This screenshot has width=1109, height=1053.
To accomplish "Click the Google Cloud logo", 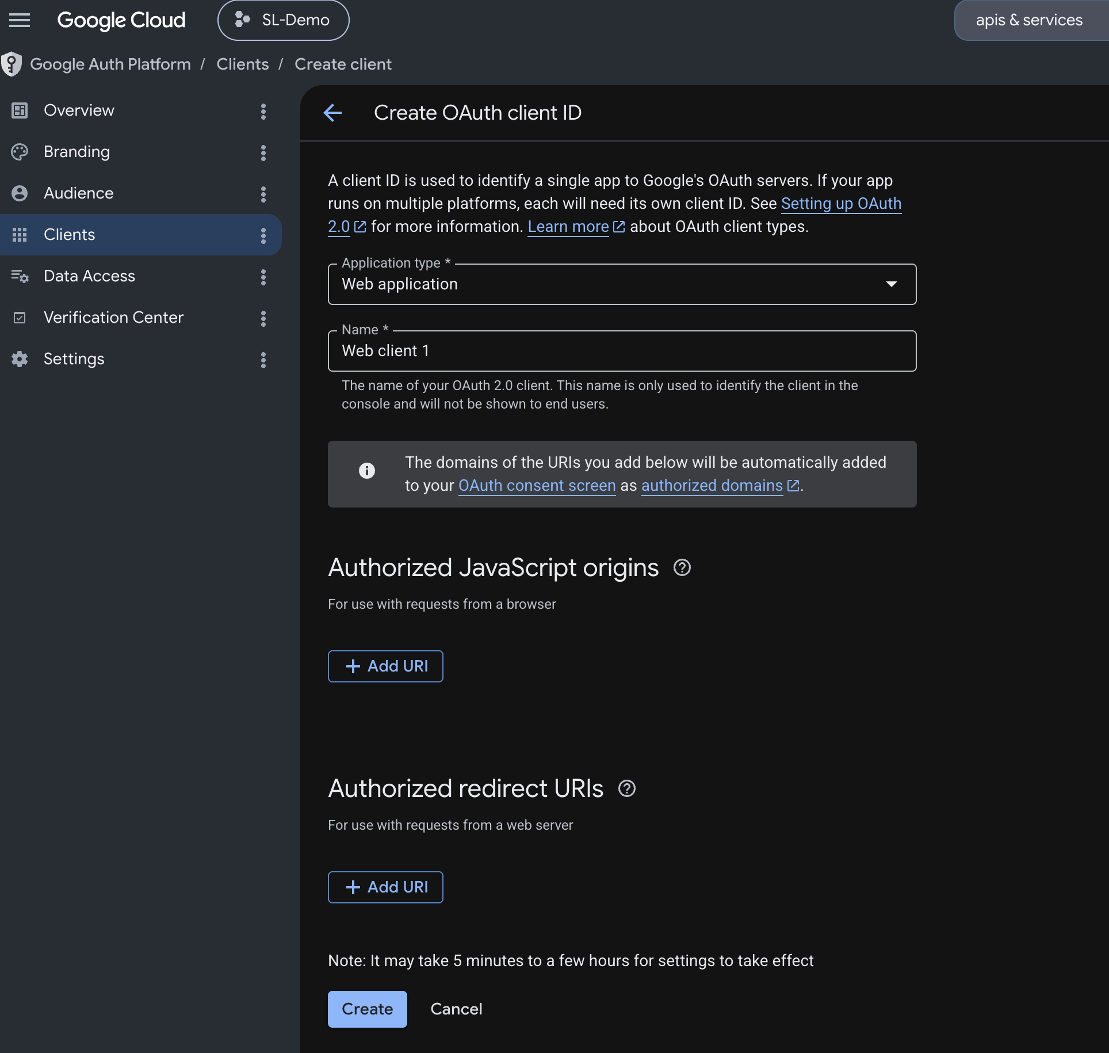I will point(121,20).
